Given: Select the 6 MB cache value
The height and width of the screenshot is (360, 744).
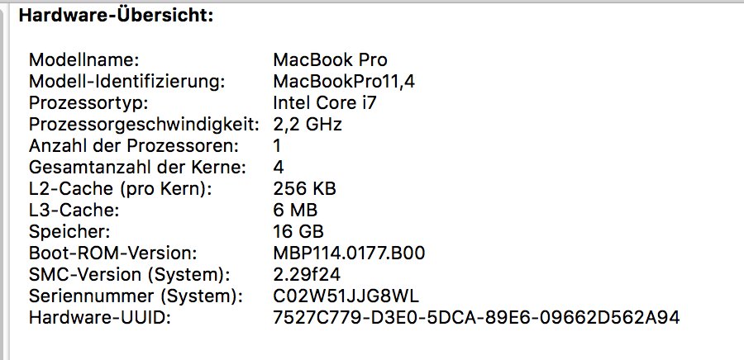Looking at the screenshot, I should click(x=295, y=211).
